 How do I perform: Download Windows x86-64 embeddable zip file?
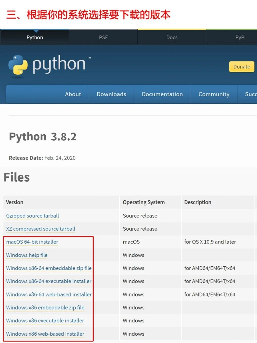pos(49,268)
